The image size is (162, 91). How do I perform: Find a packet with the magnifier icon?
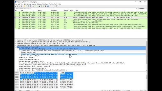[33, 6]
